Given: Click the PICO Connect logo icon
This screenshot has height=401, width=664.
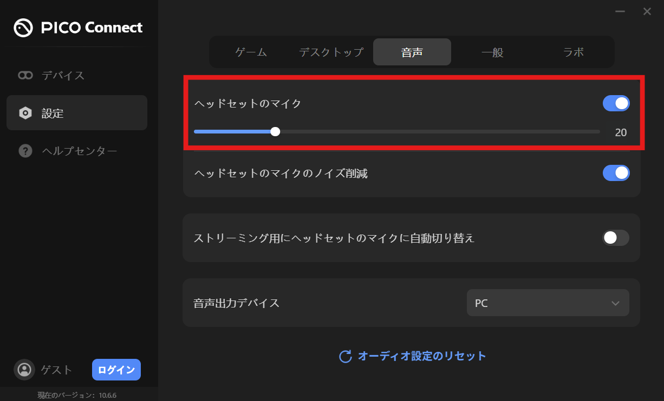Looking at the screenshot, I should point(23,28).
